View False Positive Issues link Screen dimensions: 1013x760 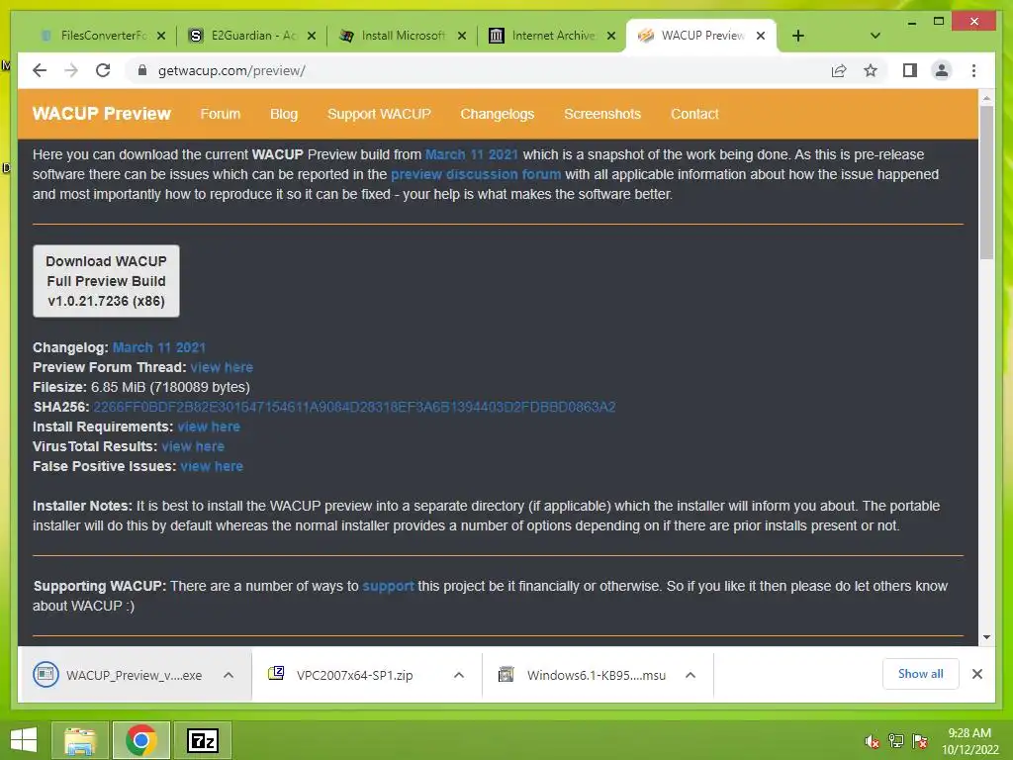click(x=212, y=467)
